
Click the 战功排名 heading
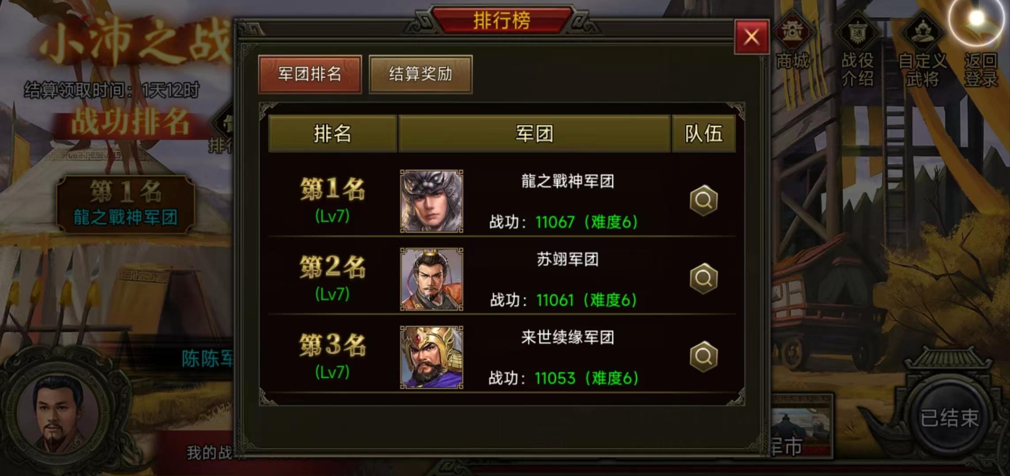point(131,122)
